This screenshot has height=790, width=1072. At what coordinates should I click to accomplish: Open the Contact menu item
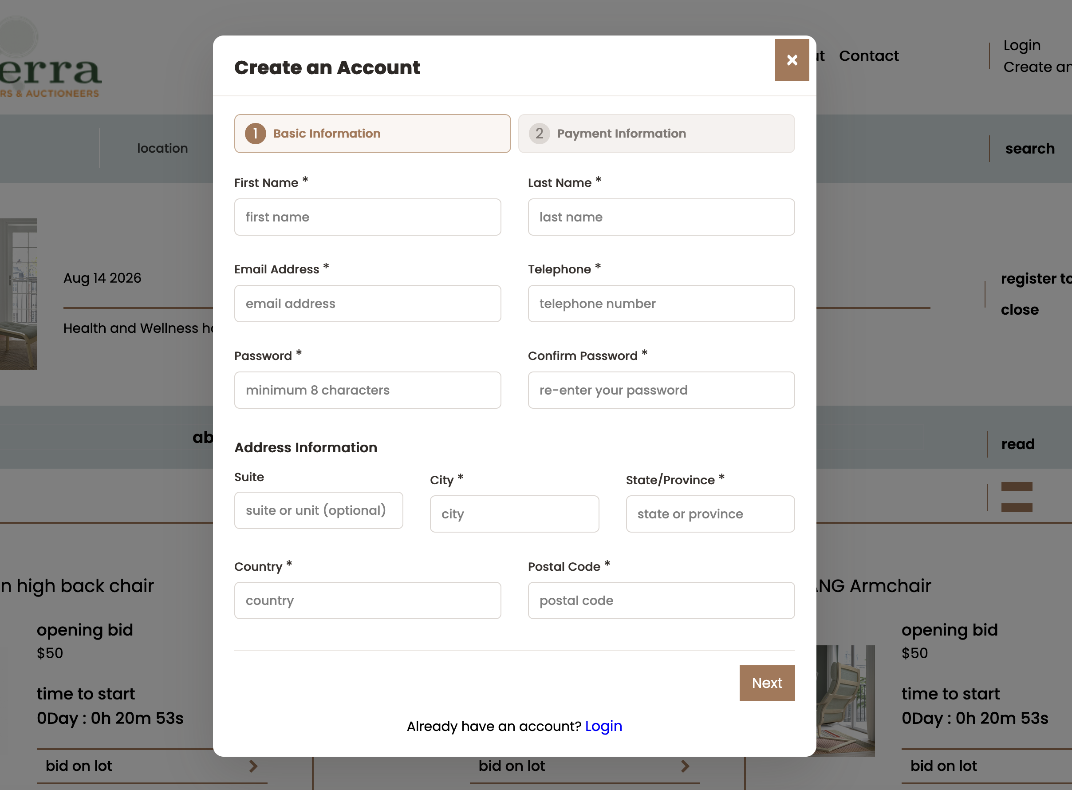click(869, 56)
